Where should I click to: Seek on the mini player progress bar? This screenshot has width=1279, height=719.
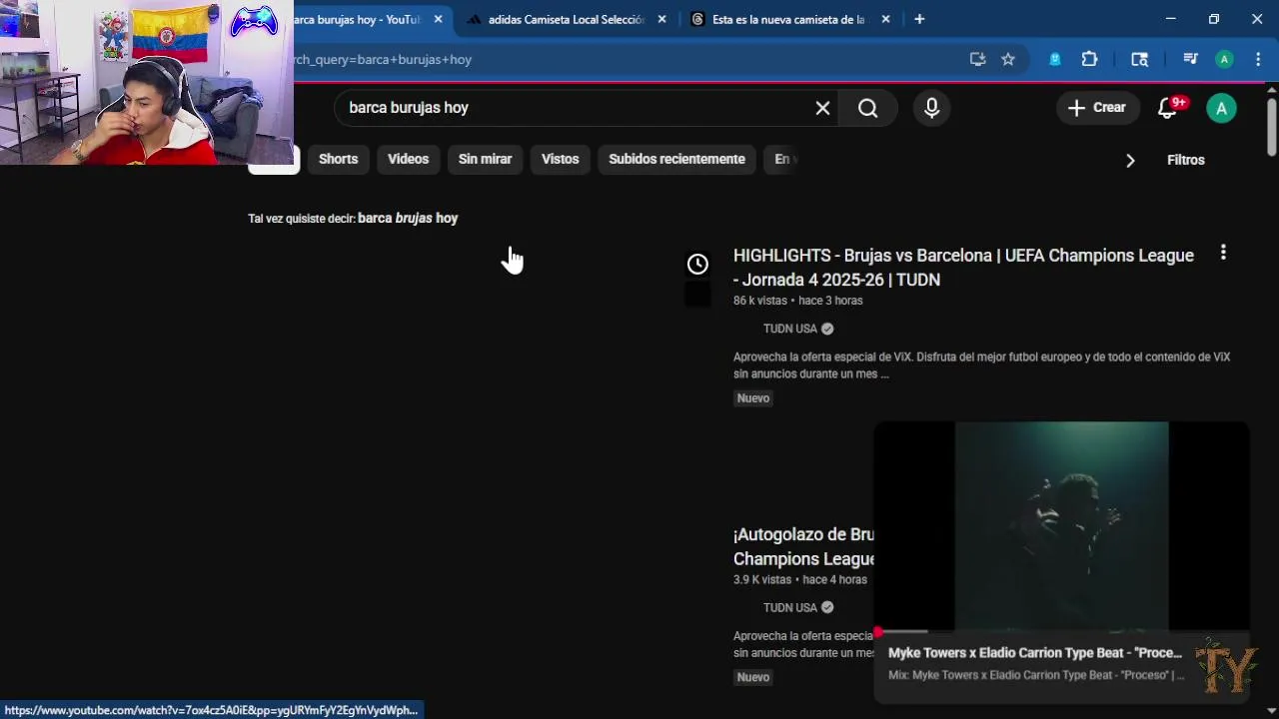pos(1061,631)
